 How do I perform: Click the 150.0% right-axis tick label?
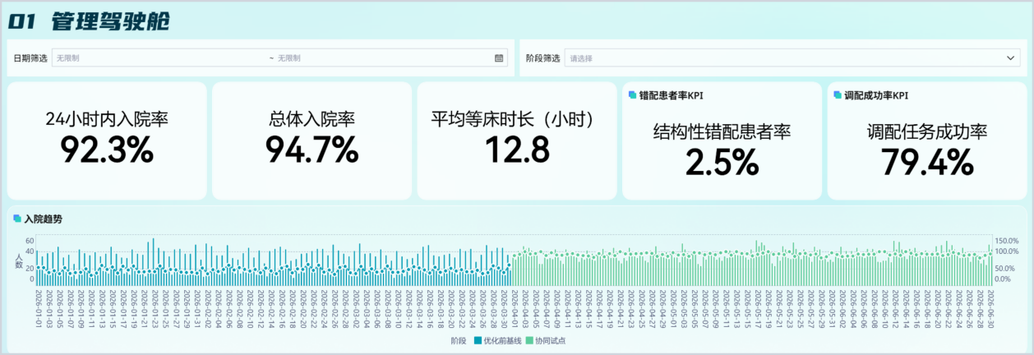tap(1007, 241)
